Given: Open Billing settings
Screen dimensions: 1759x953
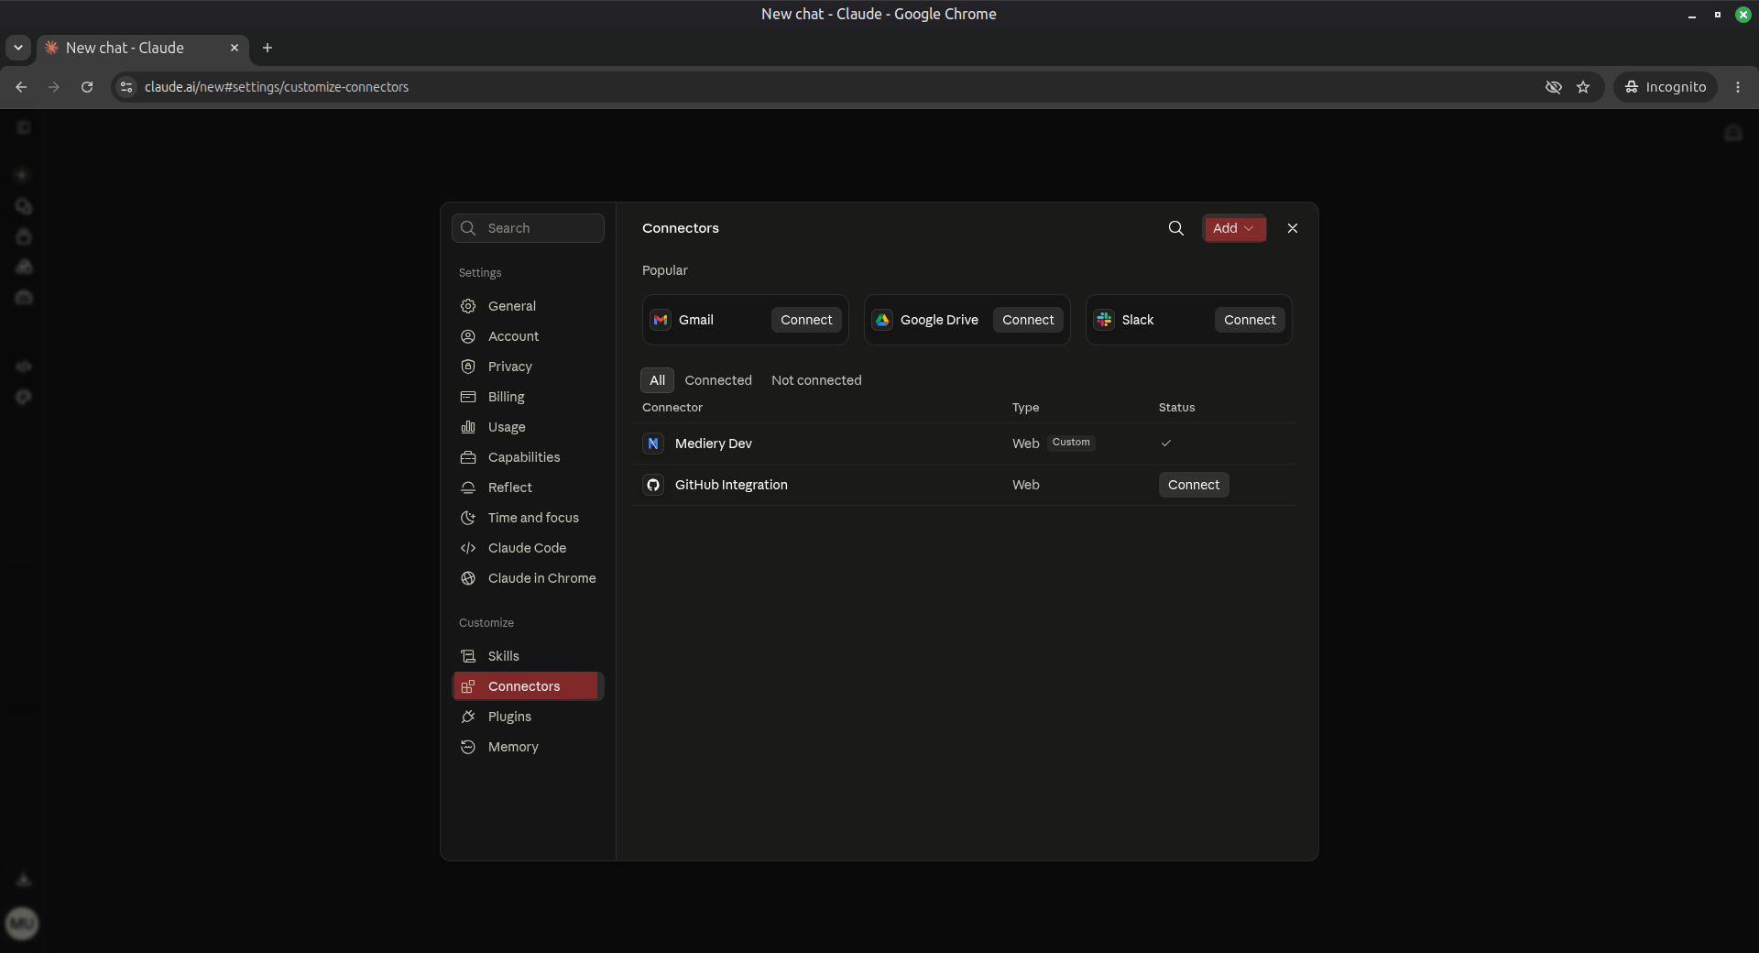Looking at the screenshot, I should coord(528,397).
